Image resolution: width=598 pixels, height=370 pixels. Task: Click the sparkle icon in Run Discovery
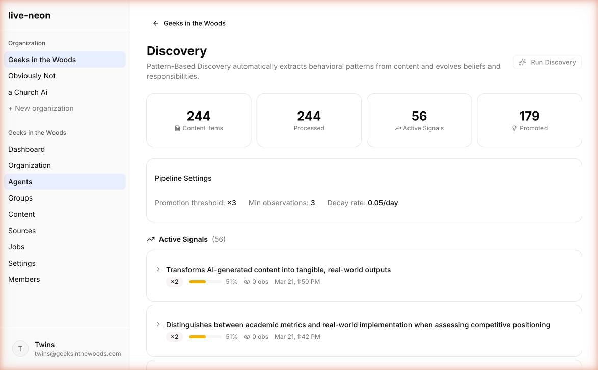[522, 62]
